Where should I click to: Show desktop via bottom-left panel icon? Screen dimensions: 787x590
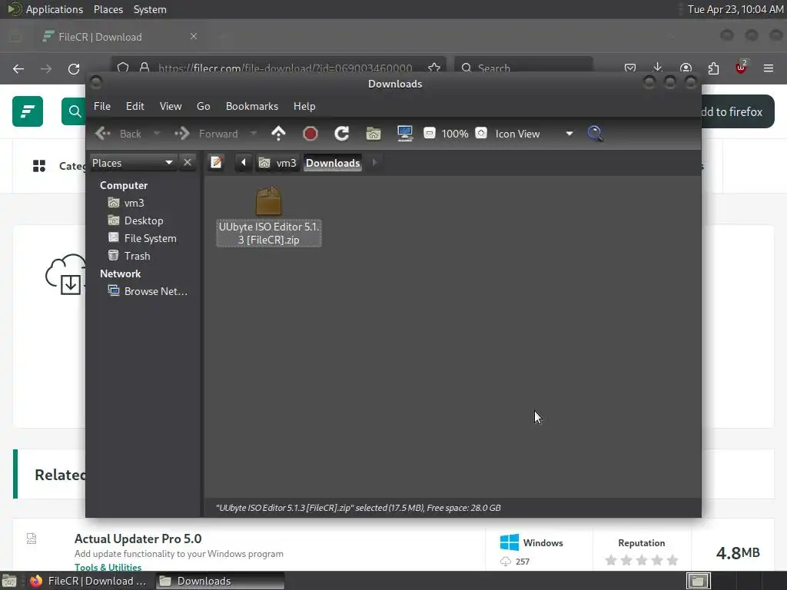[9, 581]
